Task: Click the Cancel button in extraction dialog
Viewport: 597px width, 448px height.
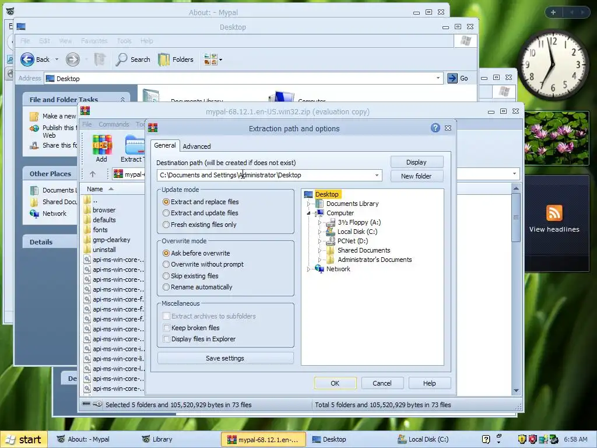Action: pyautogui.click(x=382, y=383)
